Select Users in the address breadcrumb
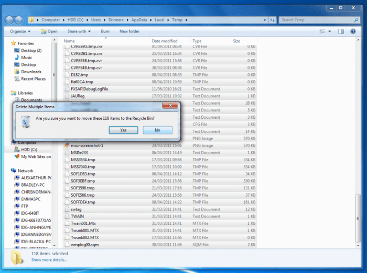The image size is (367, 273). (x=96, y=20)
